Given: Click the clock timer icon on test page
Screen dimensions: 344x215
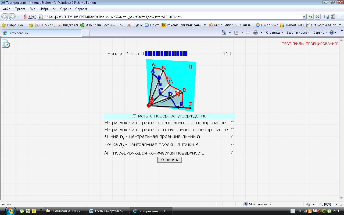Looking at the screenshot, I should pos(6,44).
